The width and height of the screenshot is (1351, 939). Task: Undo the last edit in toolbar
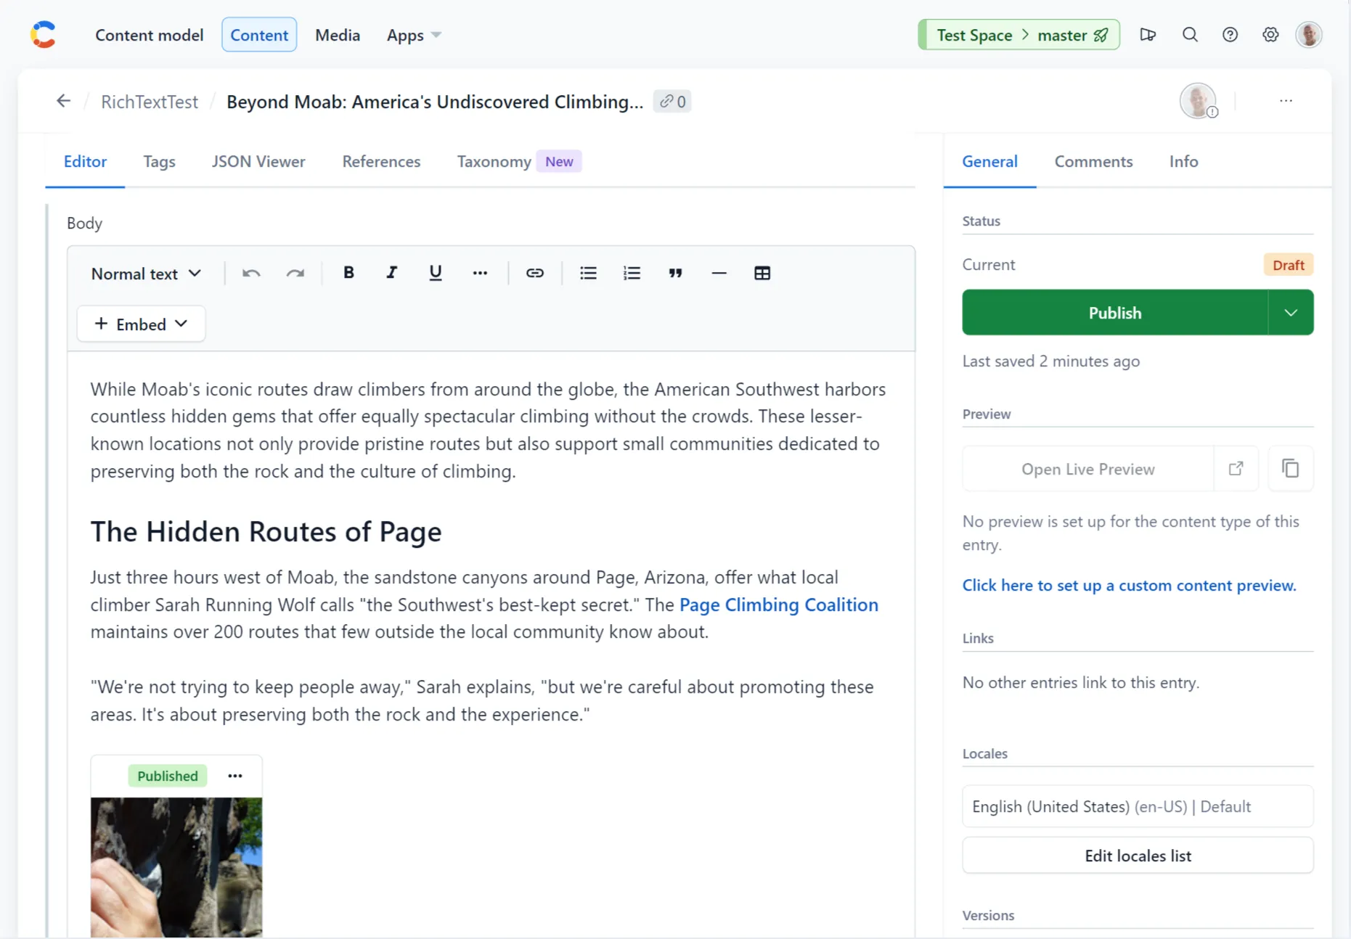(251, 274)
